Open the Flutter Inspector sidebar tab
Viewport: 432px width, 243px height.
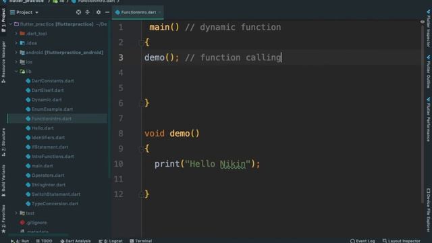(429, 28)
